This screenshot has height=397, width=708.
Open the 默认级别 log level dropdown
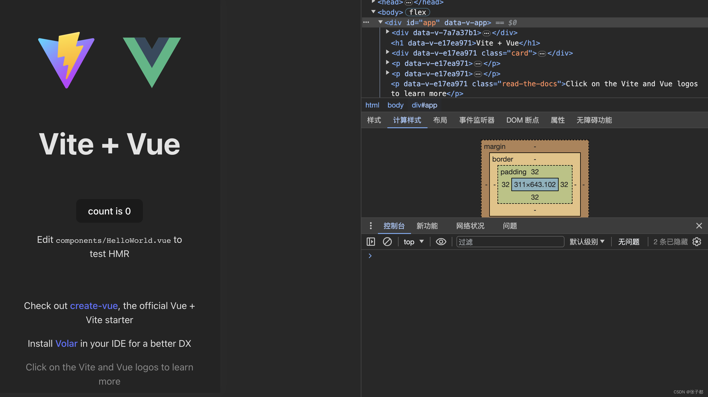pyautogui.click(x=587, y=242)
